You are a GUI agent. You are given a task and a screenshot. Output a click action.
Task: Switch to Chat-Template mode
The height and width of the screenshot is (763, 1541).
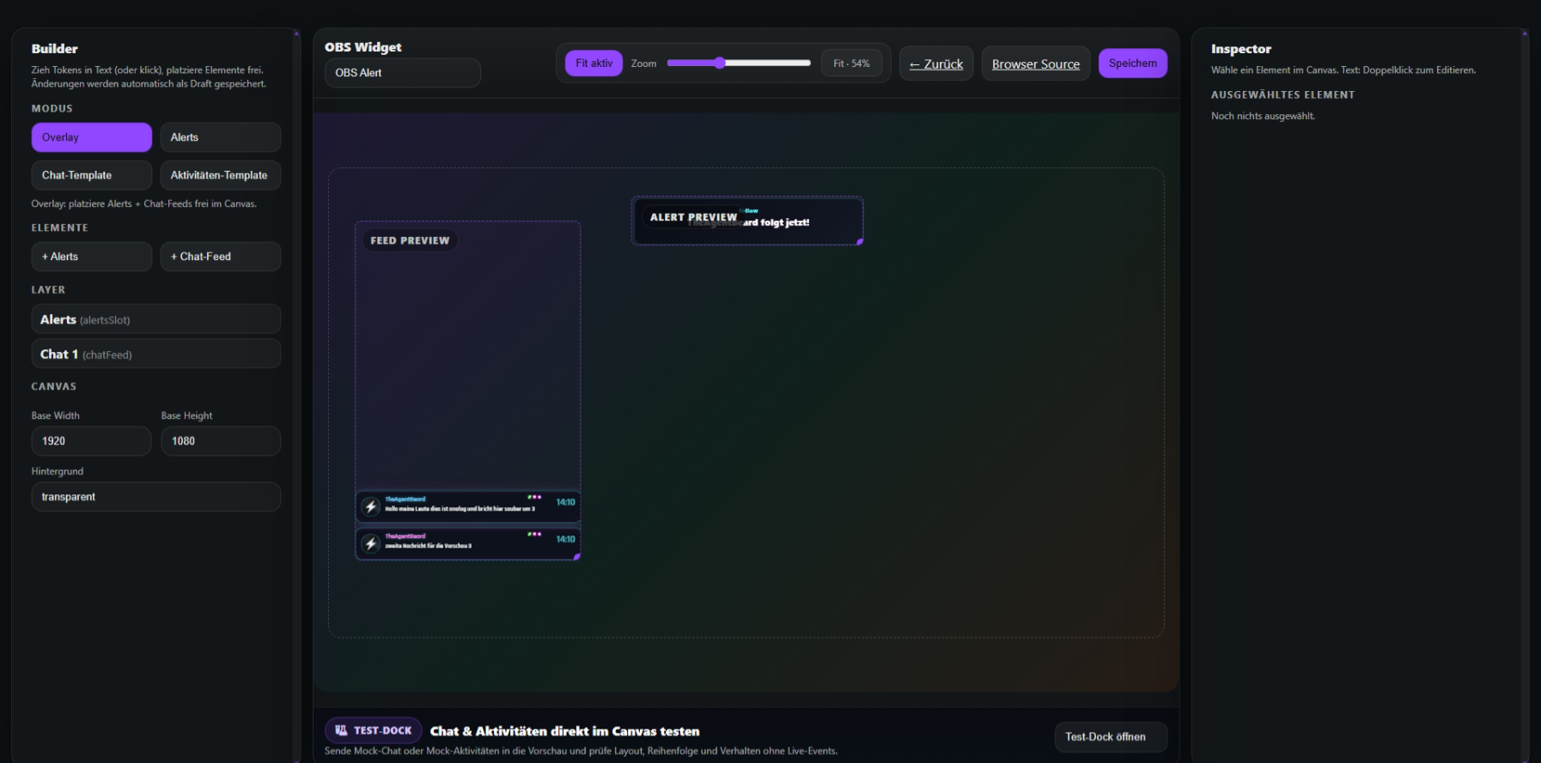(x=92, y=175)
